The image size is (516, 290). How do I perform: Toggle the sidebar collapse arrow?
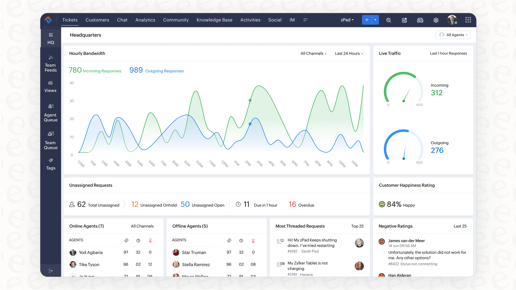[50, 270]
